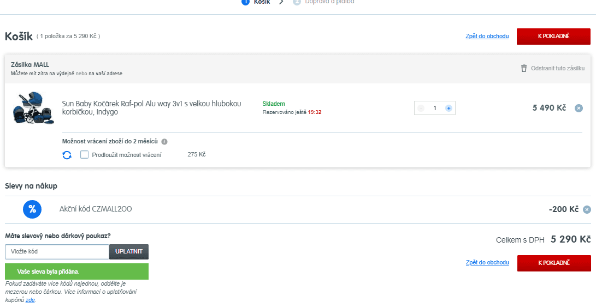Open the zde coupon info link
The width and height of the screenshot is (596, 308).
30,300
